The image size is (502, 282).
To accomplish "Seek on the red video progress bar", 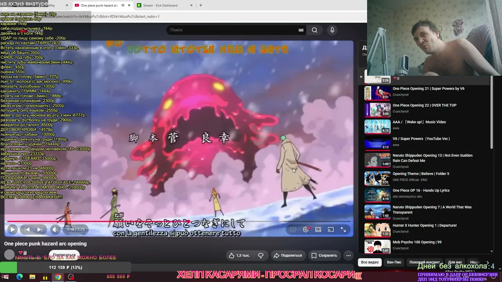I will [179, 221].
